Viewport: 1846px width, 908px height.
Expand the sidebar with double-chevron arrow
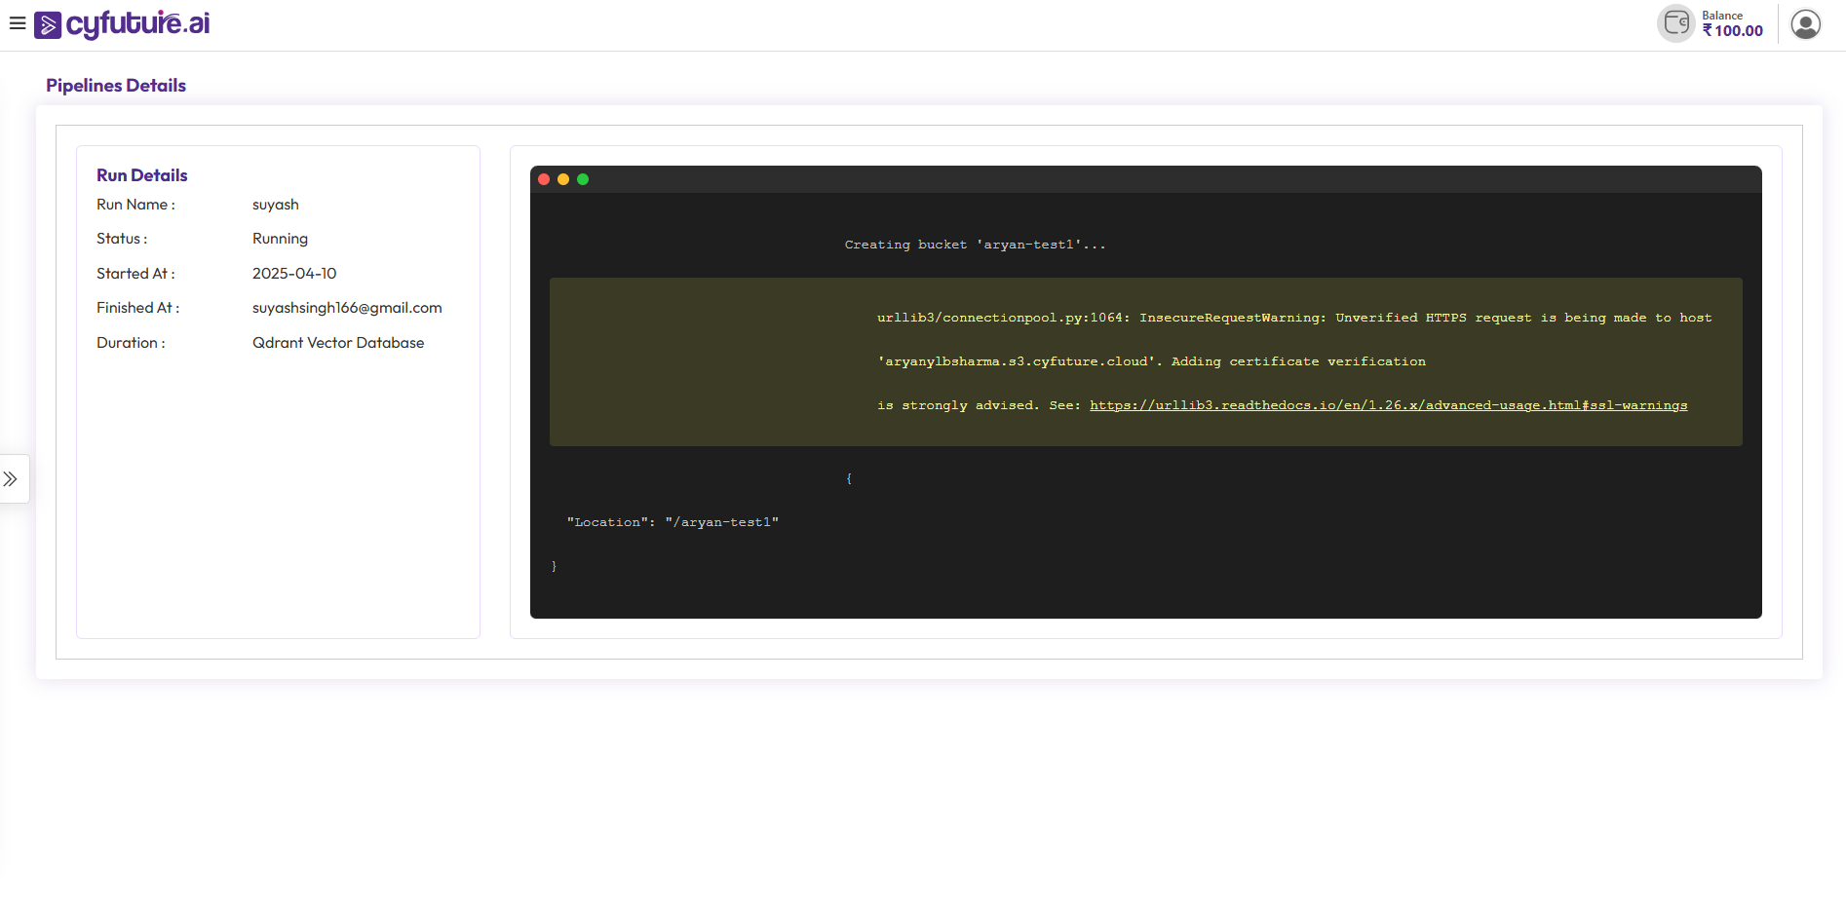click(11, 479)
